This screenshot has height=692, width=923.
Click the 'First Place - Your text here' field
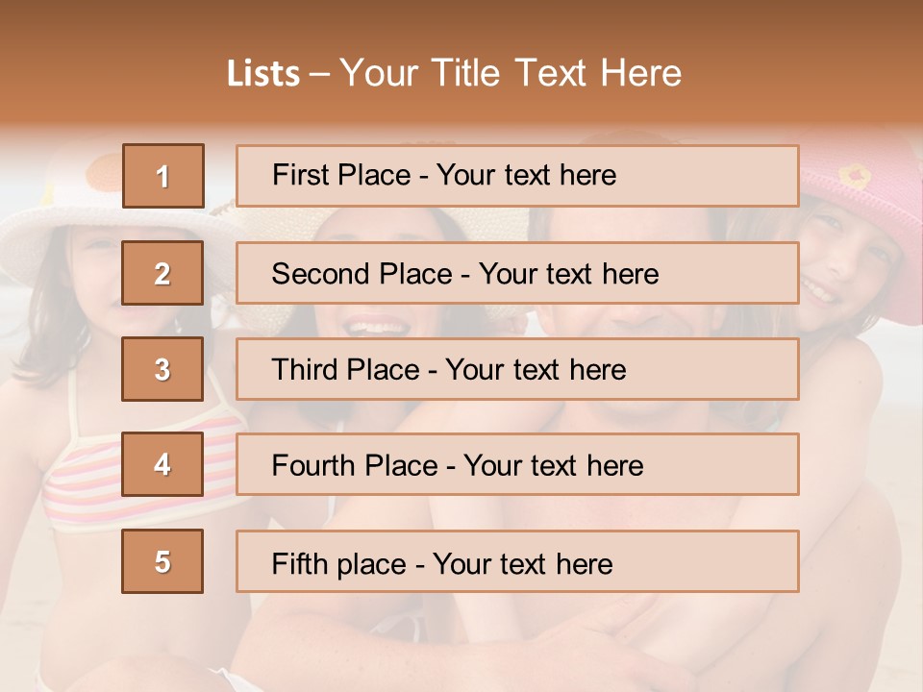(517, 176)
